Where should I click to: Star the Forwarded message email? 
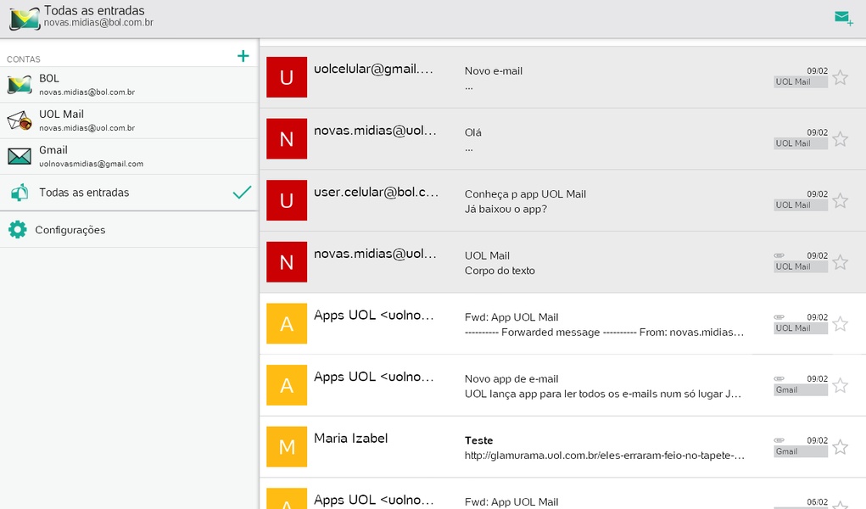click(840, 324)
